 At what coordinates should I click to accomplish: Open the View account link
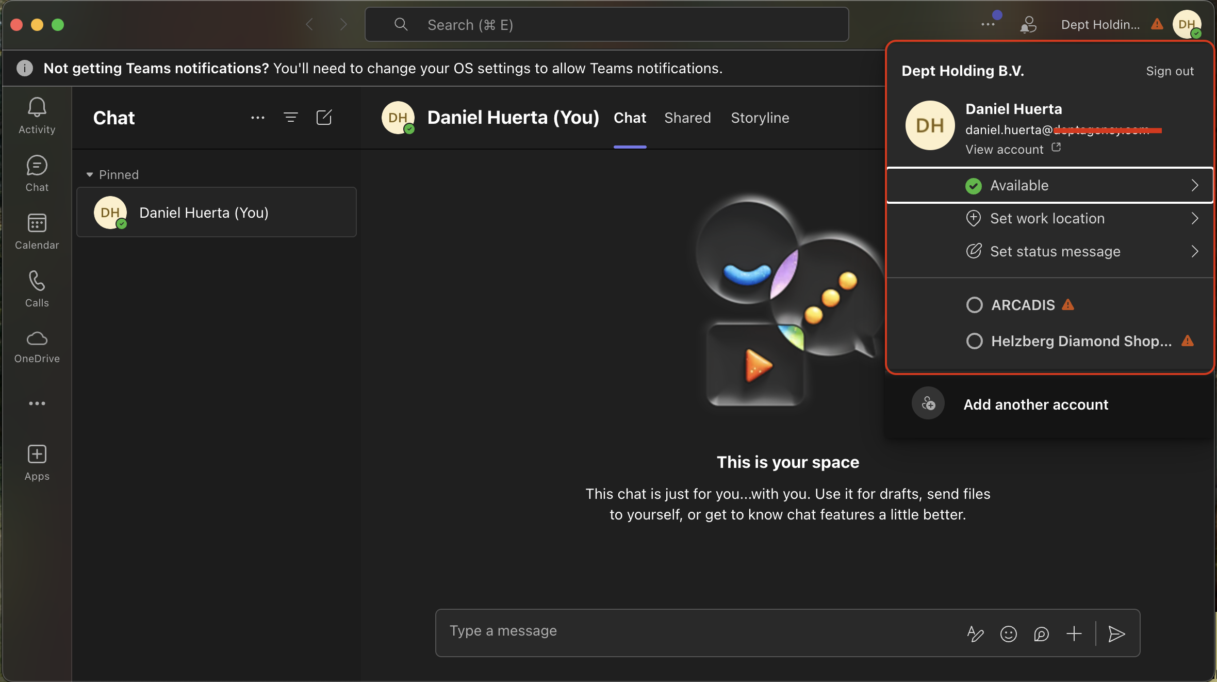(x=1013, y=149)
